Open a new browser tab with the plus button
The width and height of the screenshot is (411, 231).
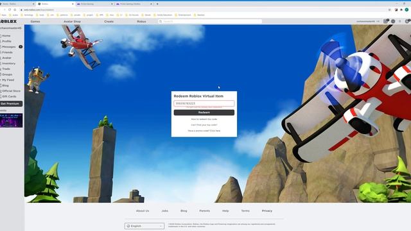click(157, 4)
